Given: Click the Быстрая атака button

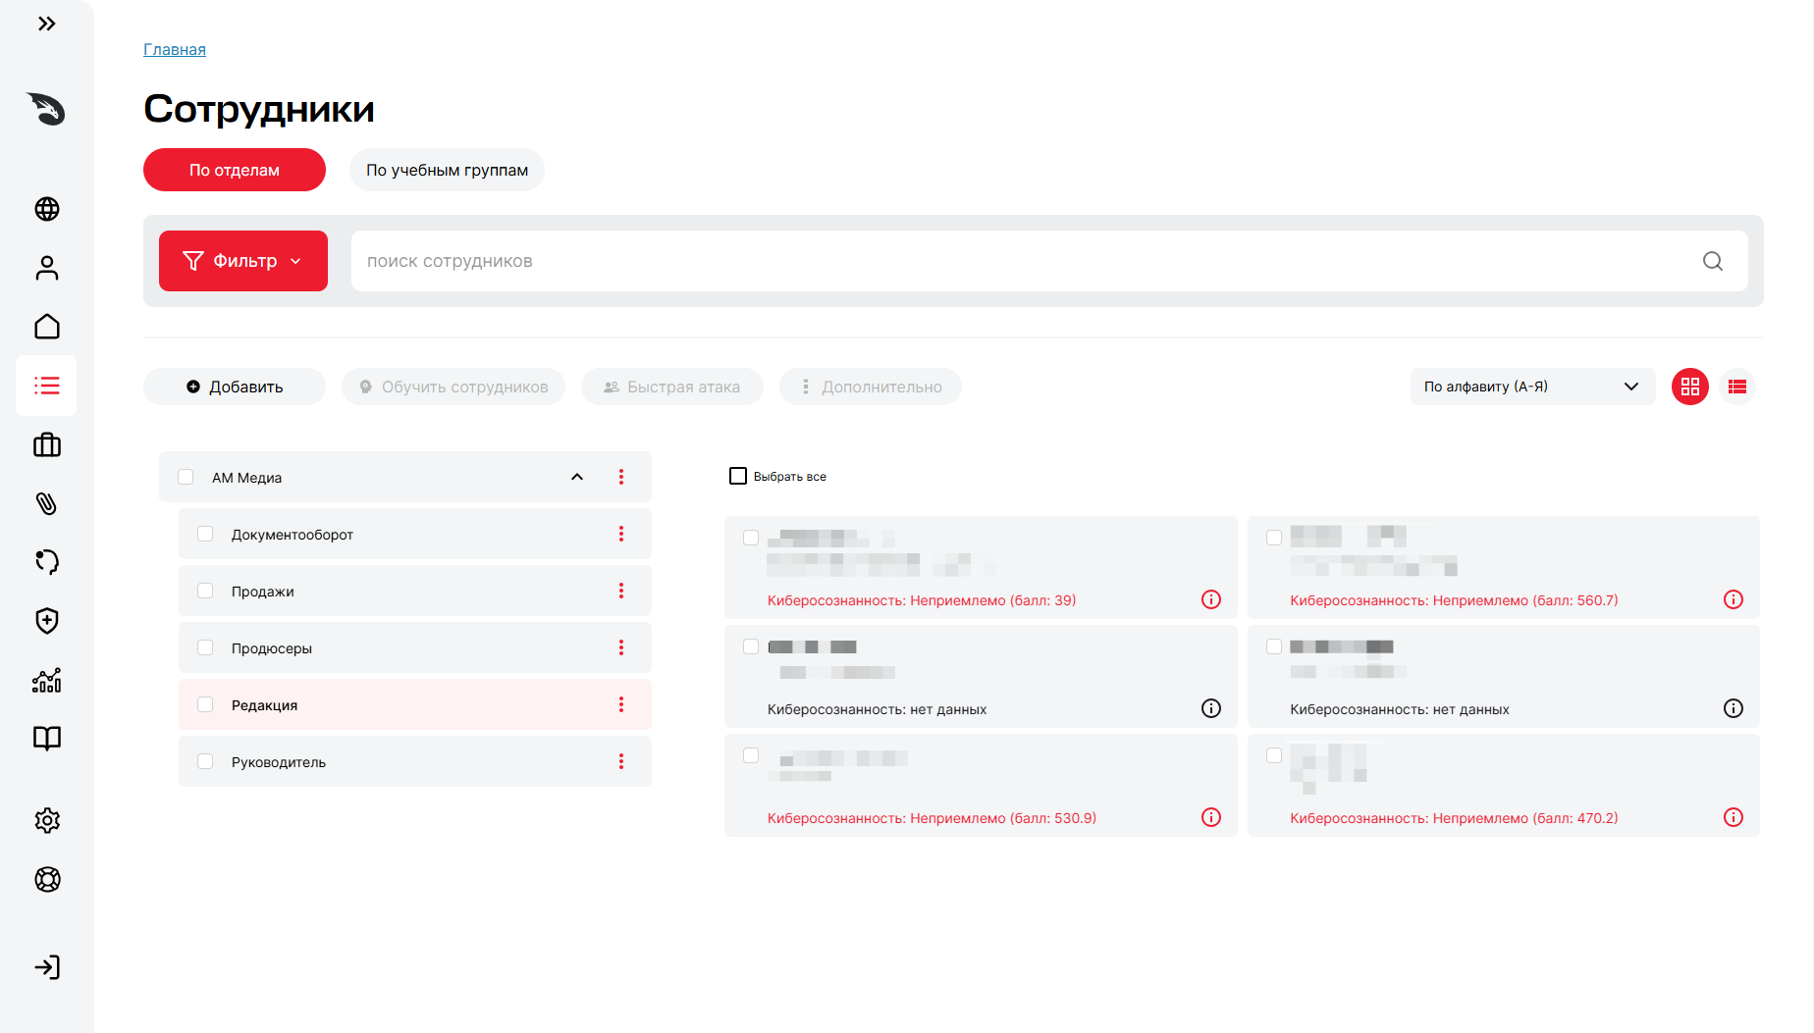Looking at the screenshot, I should (672, 387).
